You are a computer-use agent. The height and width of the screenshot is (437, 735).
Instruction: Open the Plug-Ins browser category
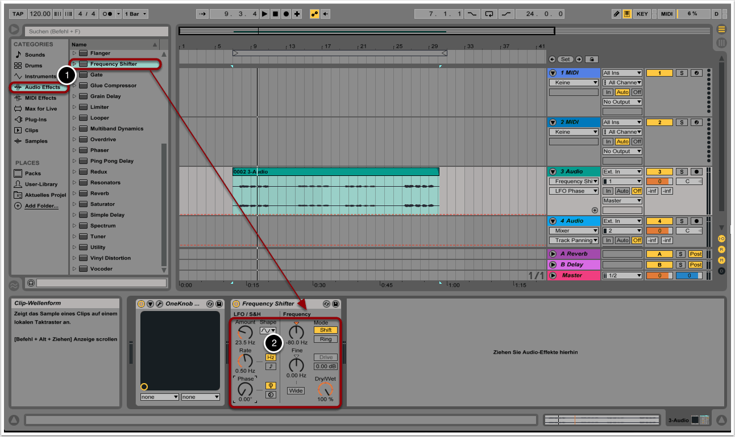[35, 120]
